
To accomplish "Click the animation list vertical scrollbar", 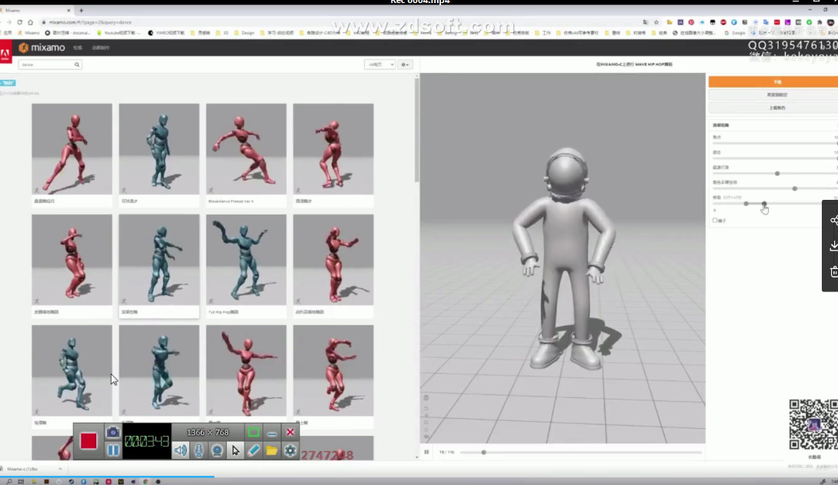I will click(x=417, y=131).
